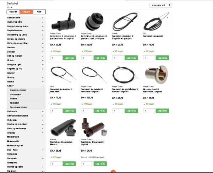Screen dimensions: 213x173
Task: Click quantity field for Beskyttelse del 1
Action: coord(56,58)
